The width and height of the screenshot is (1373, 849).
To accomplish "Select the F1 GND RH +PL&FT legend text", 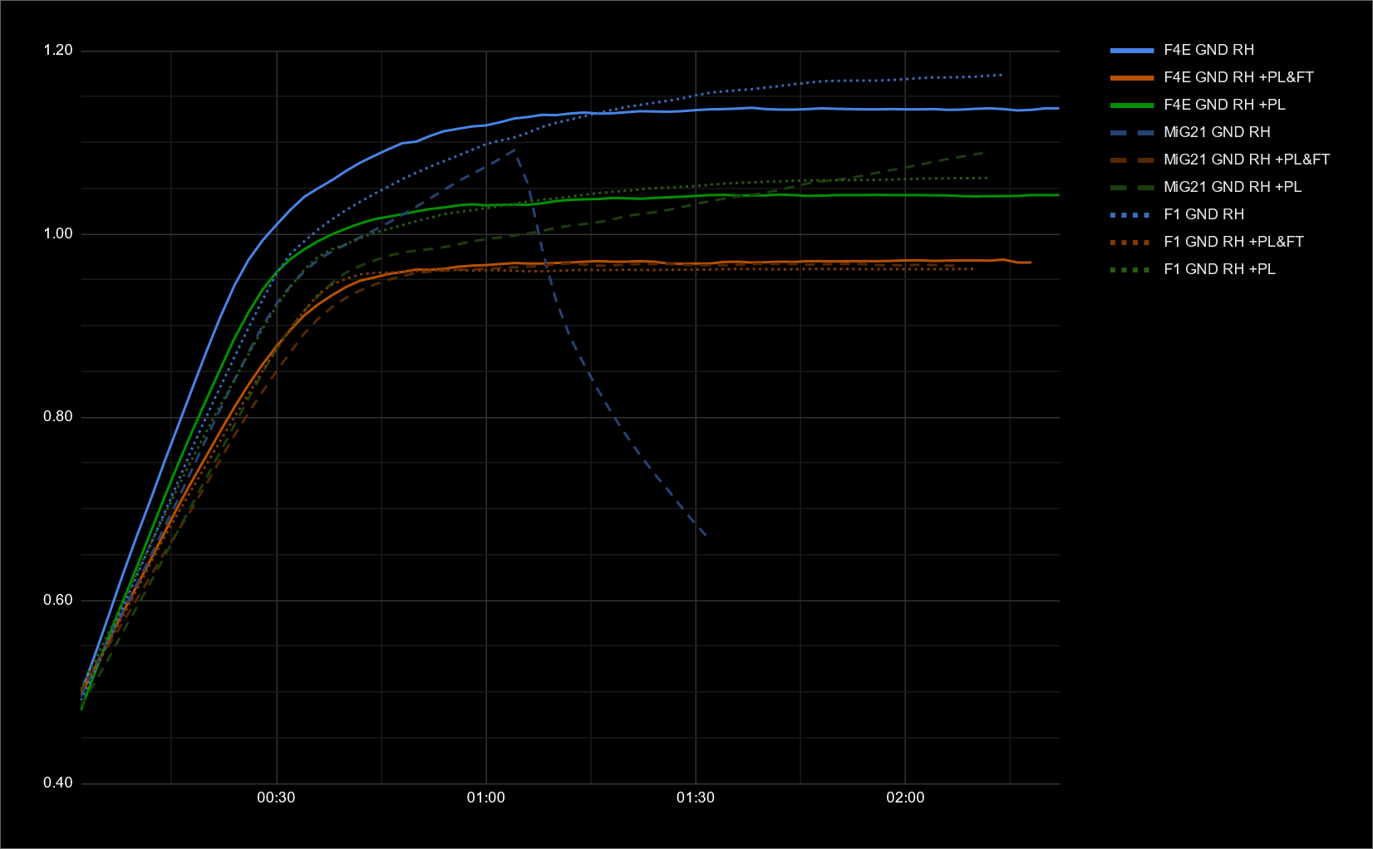I will click(x=1233, y=242).
